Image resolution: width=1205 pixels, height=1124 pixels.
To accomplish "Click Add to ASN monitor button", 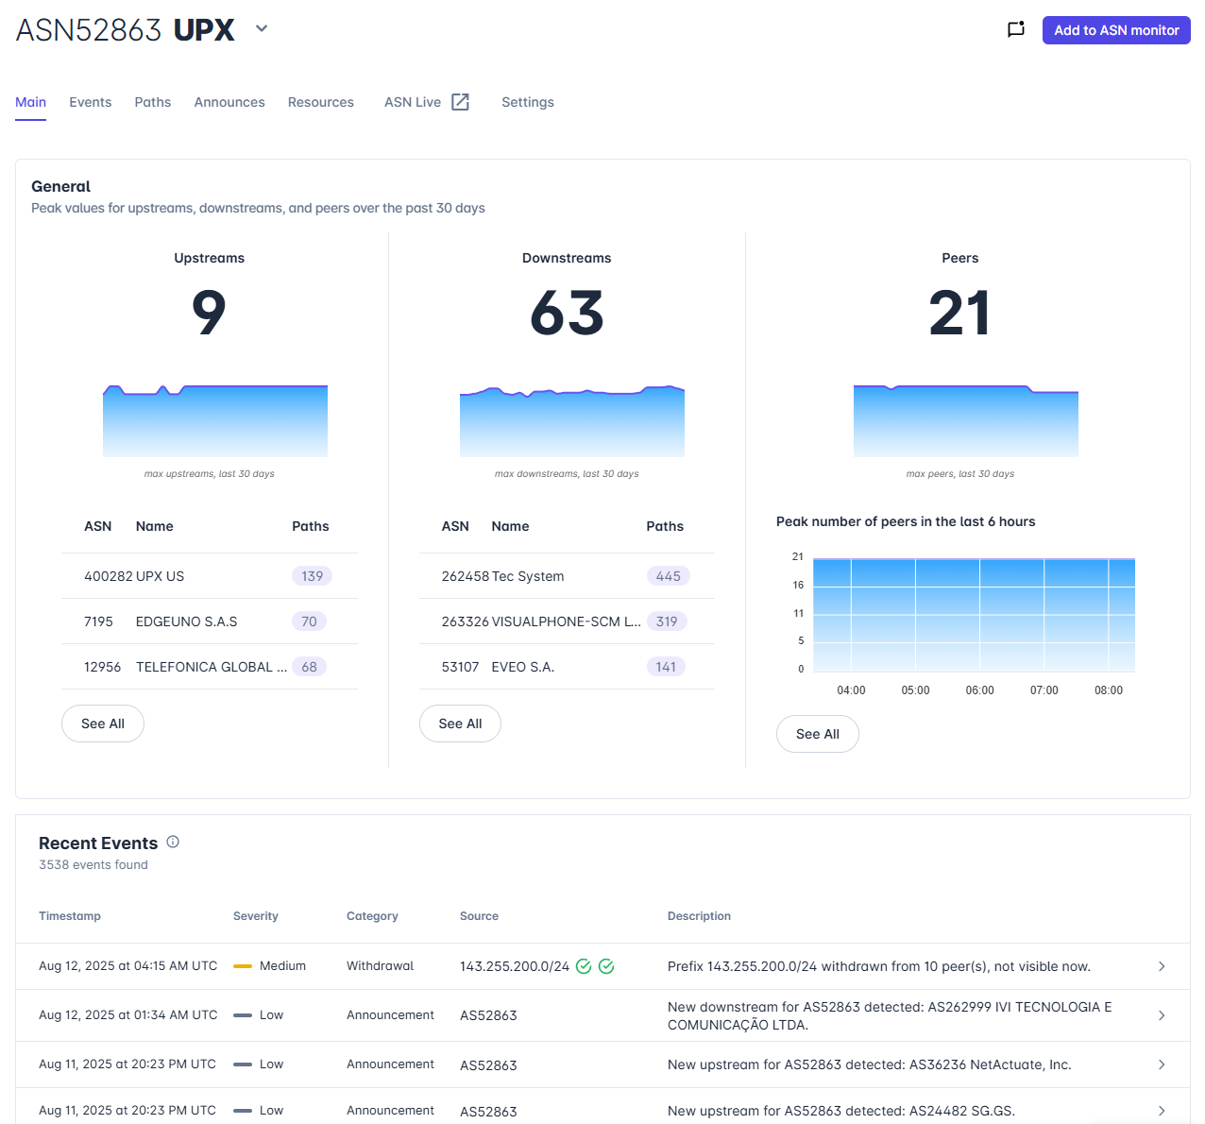I will 1116,30.
